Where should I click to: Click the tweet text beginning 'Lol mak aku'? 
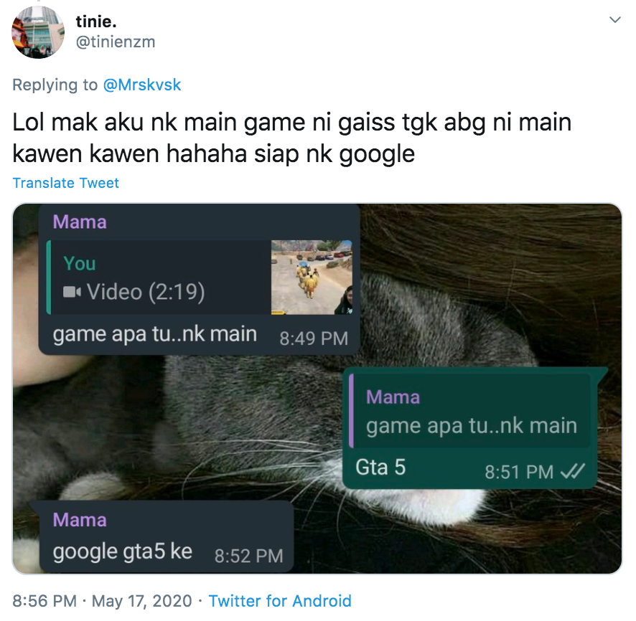click(x=292, y=138)
